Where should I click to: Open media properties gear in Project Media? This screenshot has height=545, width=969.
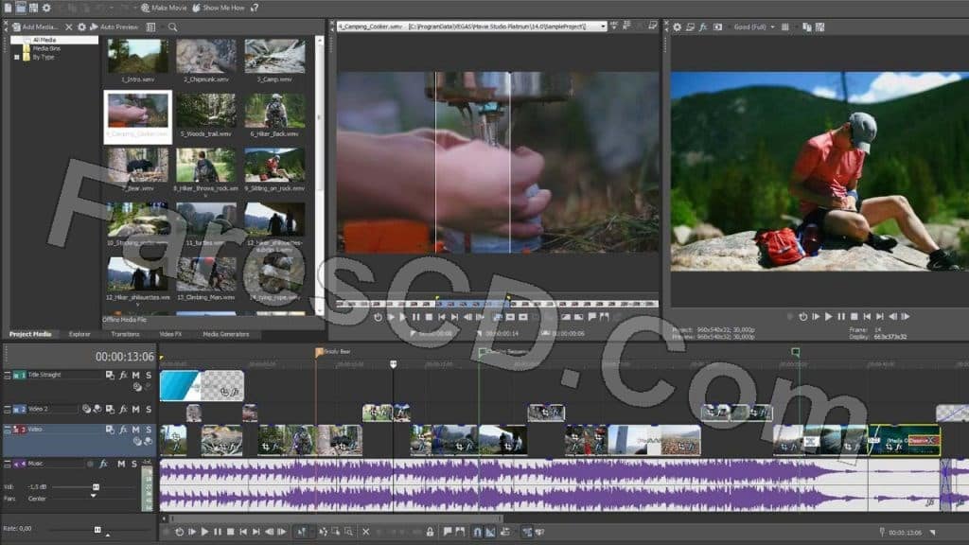tap(81, 27)
